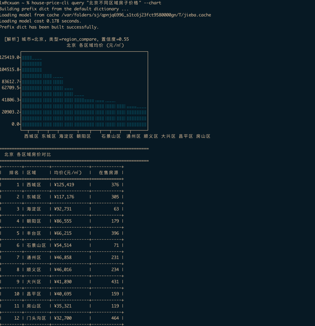Click chart x-axis label 大兴区
Image resolution: width=315 pixels, height=326 pixels.
(168, 136)
